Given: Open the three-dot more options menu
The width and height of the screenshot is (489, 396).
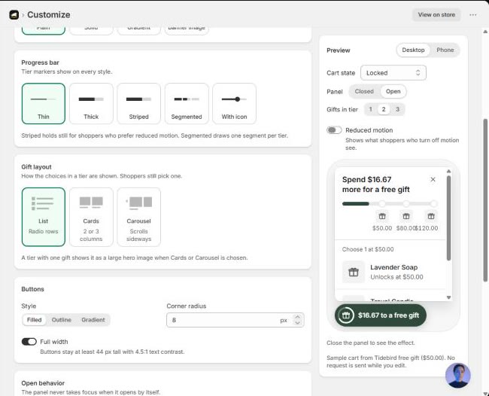Looking at the screenshot, I should point(472,14).
